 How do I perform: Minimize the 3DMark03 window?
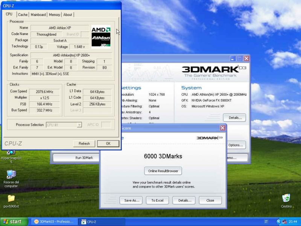(233, 58)
